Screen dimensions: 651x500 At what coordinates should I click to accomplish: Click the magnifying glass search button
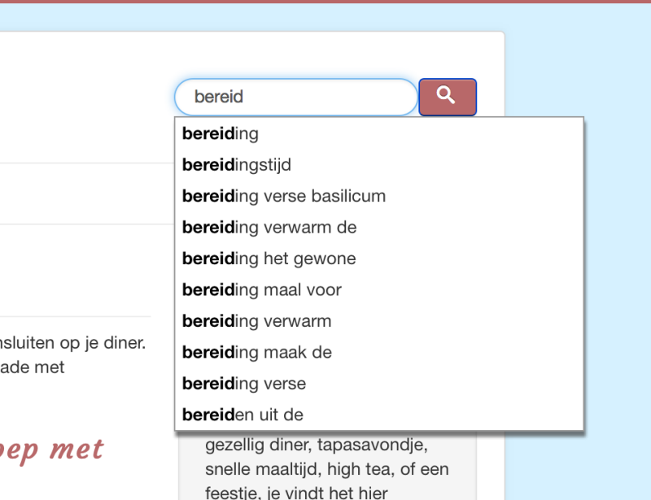click(448, 97)
